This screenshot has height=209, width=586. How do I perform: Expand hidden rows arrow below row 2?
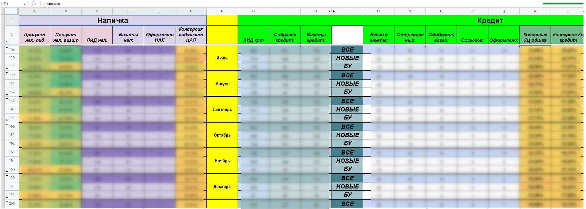pos(7,42)
